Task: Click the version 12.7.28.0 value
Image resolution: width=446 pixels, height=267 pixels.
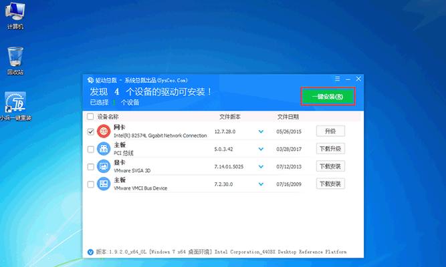Action: click(225, 131)
